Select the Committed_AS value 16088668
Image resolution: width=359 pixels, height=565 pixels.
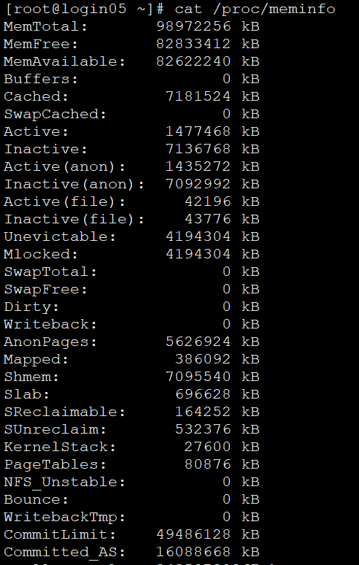tap(193, 552)
